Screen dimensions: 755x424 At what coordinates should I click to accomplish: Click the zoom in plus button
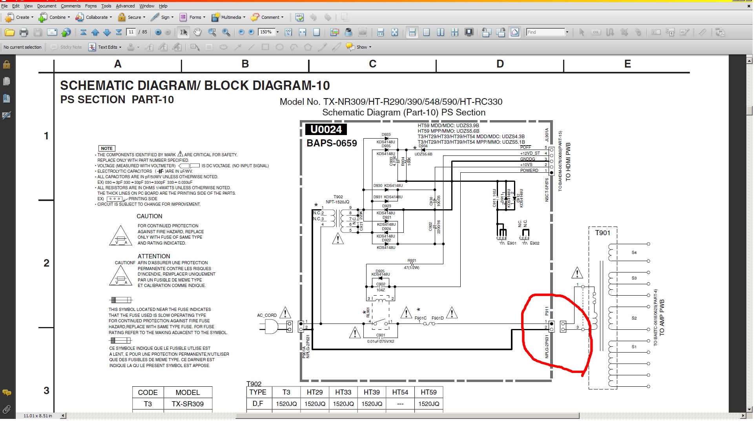(x=251, y=32)
